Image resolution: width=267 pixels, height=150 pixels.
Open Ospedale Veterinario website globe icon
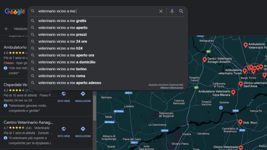click(x=64, y=94)
